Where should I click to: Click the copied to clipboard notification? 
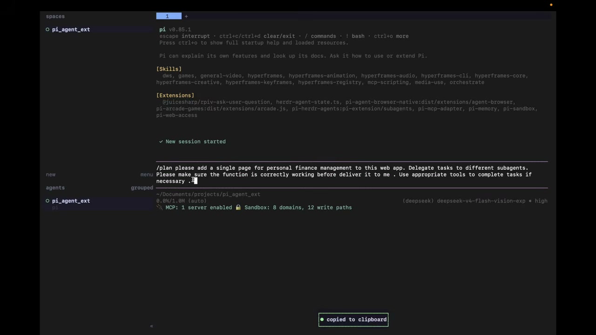353,320
